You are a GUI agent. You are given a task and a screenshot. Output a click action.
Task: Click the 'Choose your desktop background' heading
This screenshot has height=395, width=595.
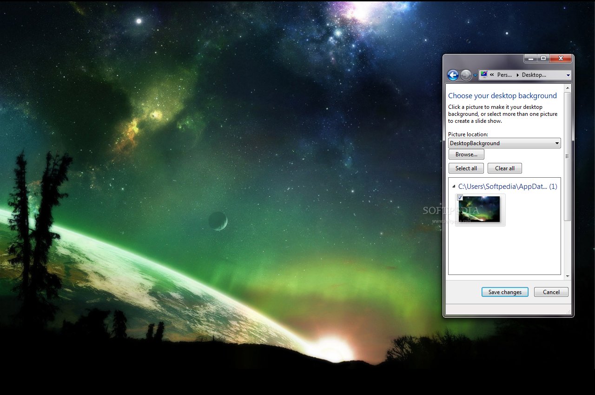pyautogui.click(x=502, y=96)
